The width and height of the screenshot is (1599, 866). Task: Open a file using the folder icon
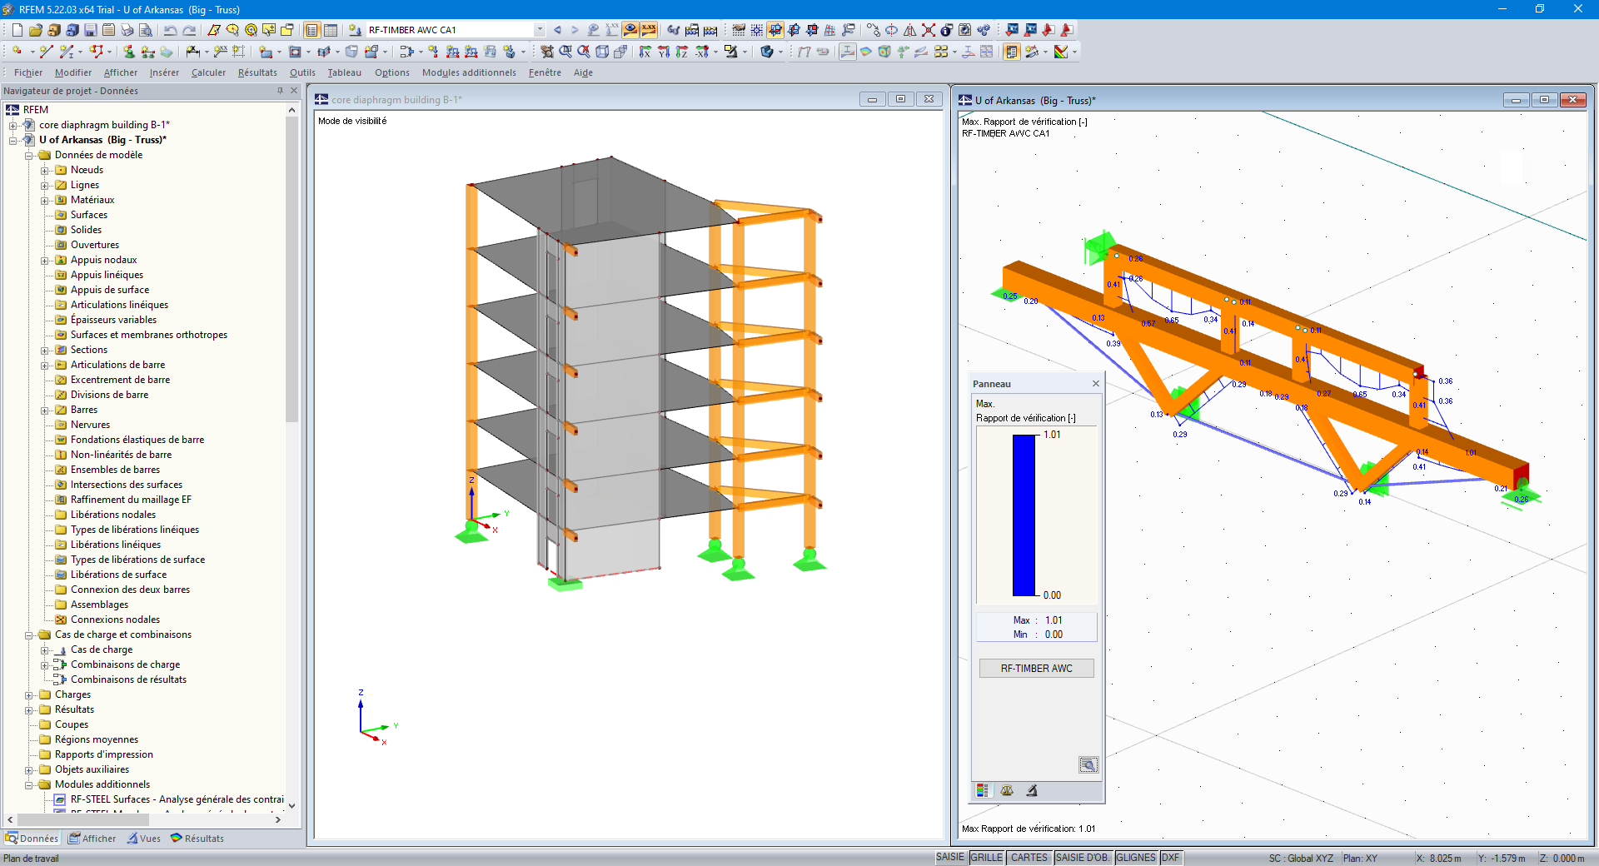35,30
